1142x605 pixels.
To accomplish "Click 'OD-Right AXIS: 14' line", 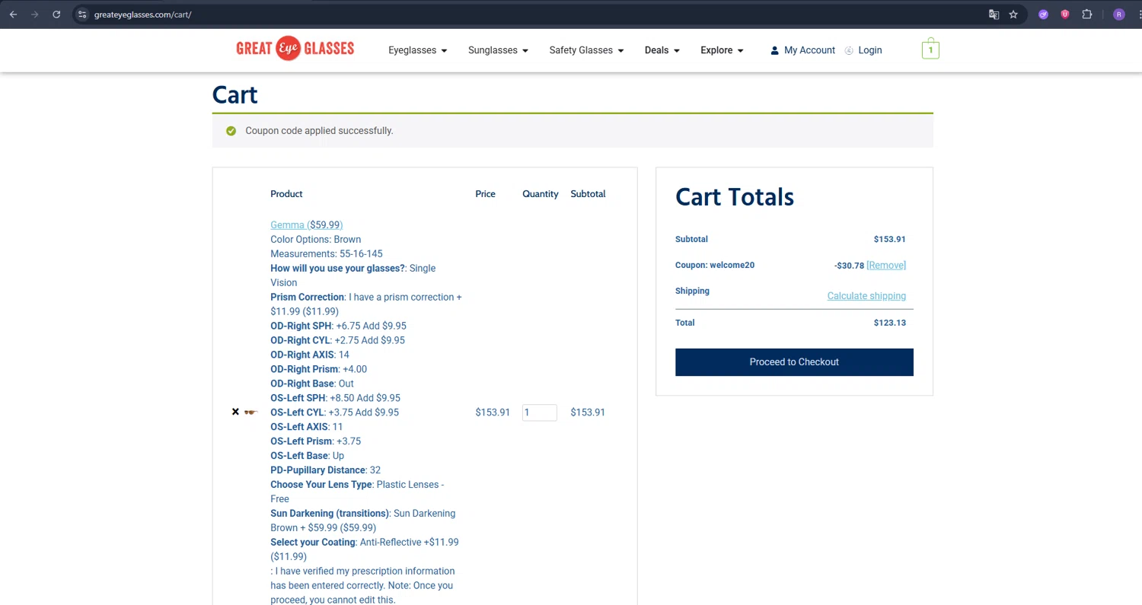I will [x=310, y=355].
